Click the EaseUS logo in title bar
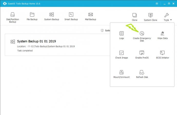The width and height of the screenshot is (177, 115). [5, 4]
